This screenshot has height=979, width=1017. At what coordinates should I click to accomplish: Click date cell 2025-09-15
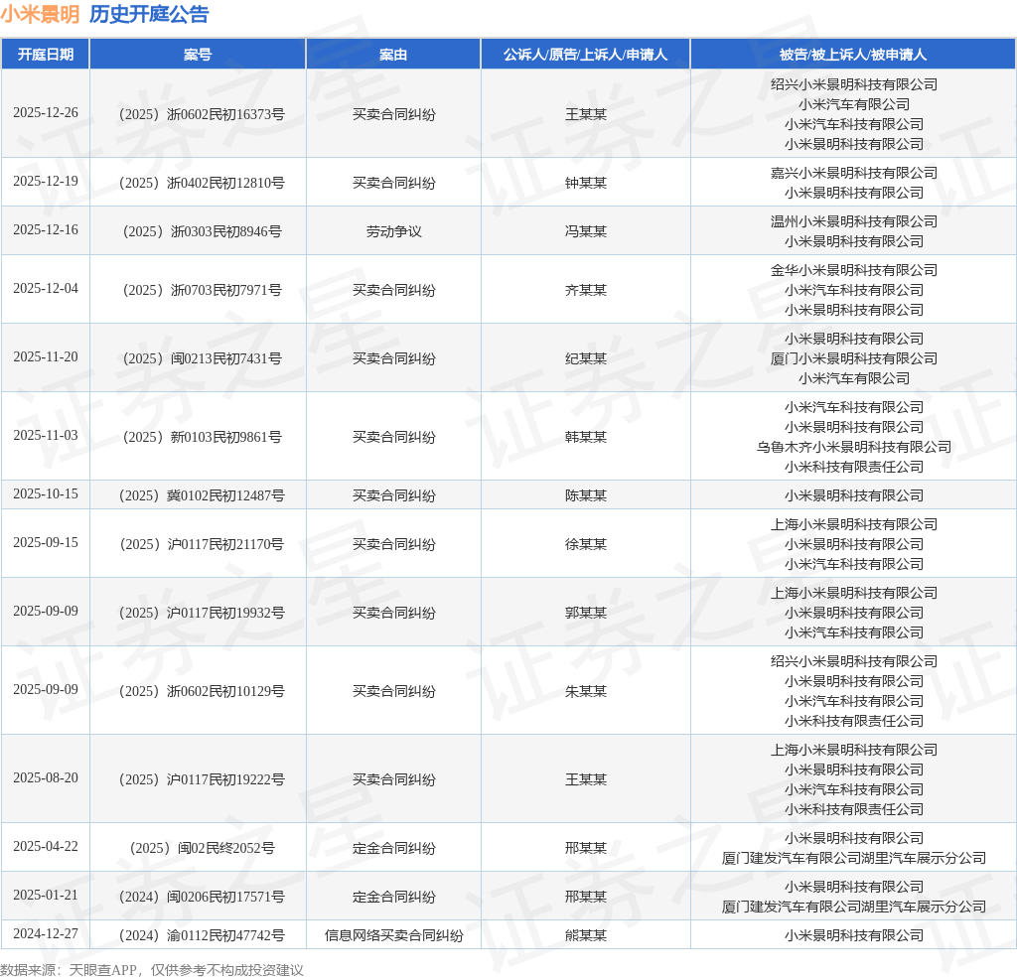click(46, 543)
